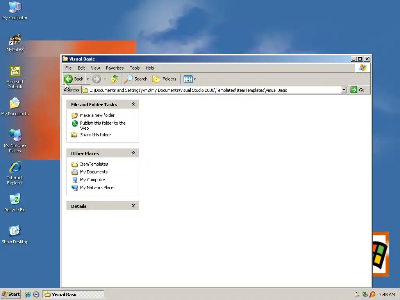Click the Visual Basic taskbar button
Image resolution: width=400 pixels, height=300 pixels.
(74, 294)
